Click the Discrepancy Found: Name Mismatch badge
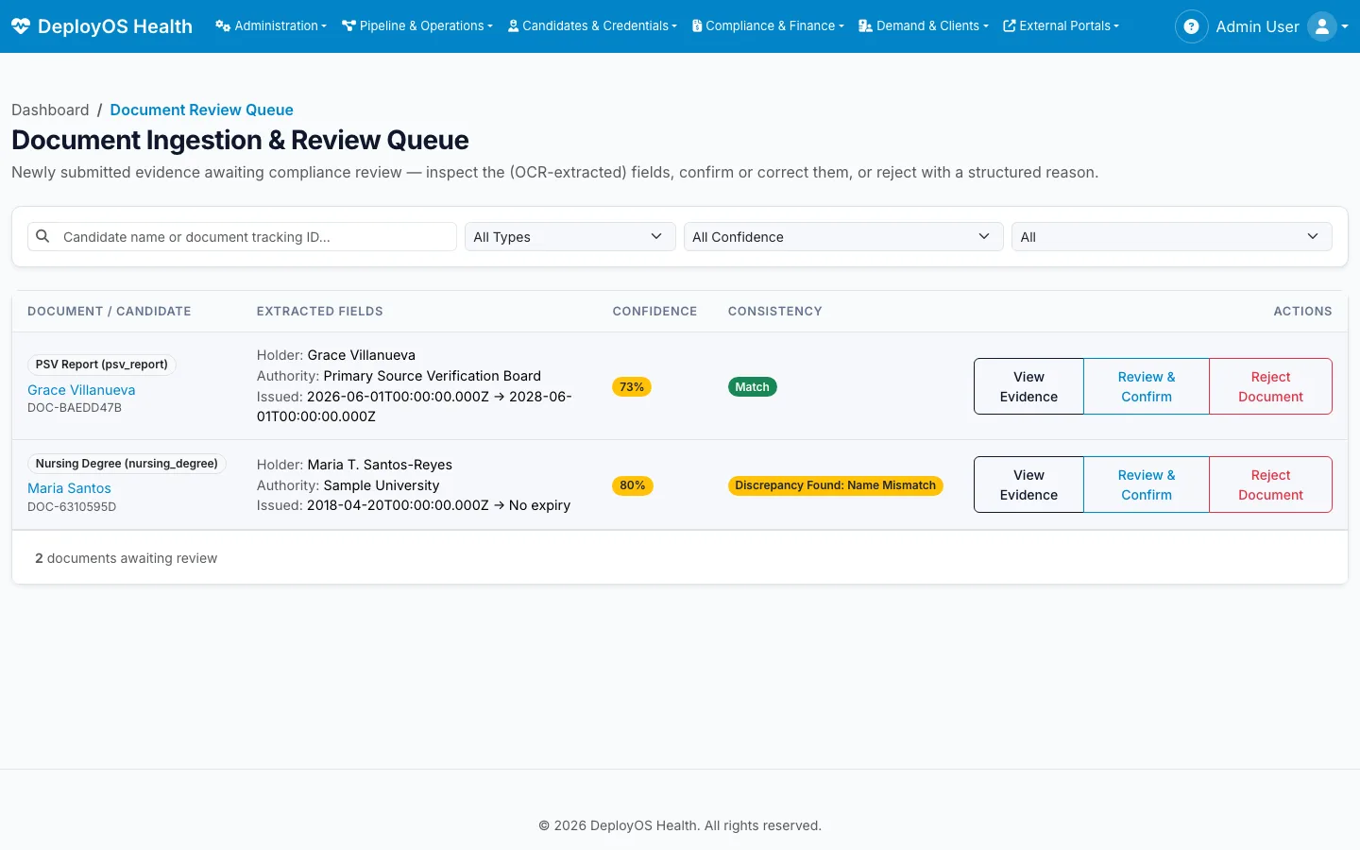The height and width of the screenshot is (850, 1360). pos(835,485)
